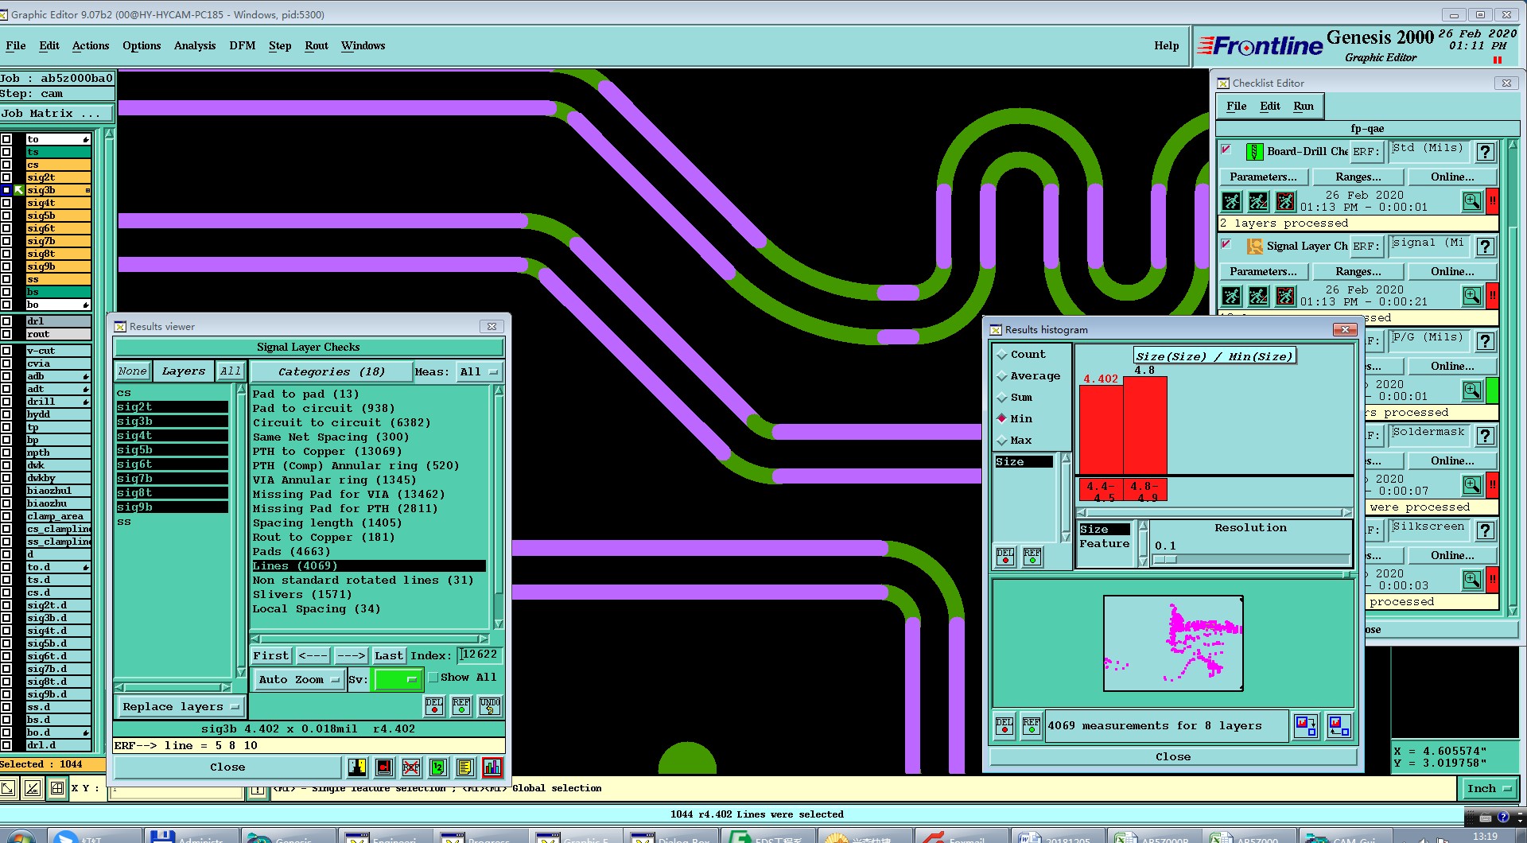This screenshot has width=1527, height=843.
Task: Open the Auto Zoom dropdown
Action: point(299,679)
